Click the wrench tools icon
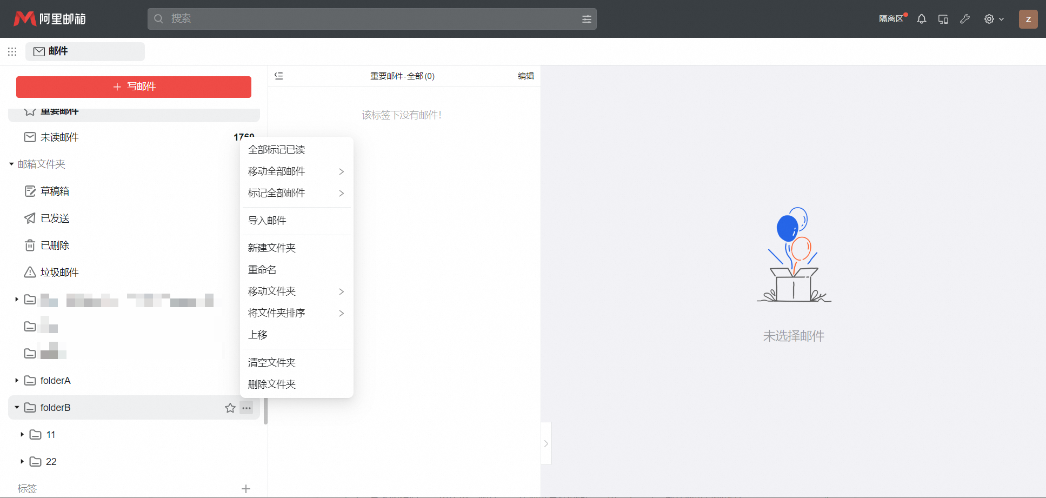Screen dimensions: 1046x498 click(x=965, y=19)
